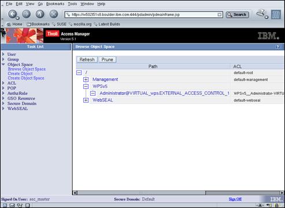Click the Path column header
285x208 pixels.
(153, 66)
